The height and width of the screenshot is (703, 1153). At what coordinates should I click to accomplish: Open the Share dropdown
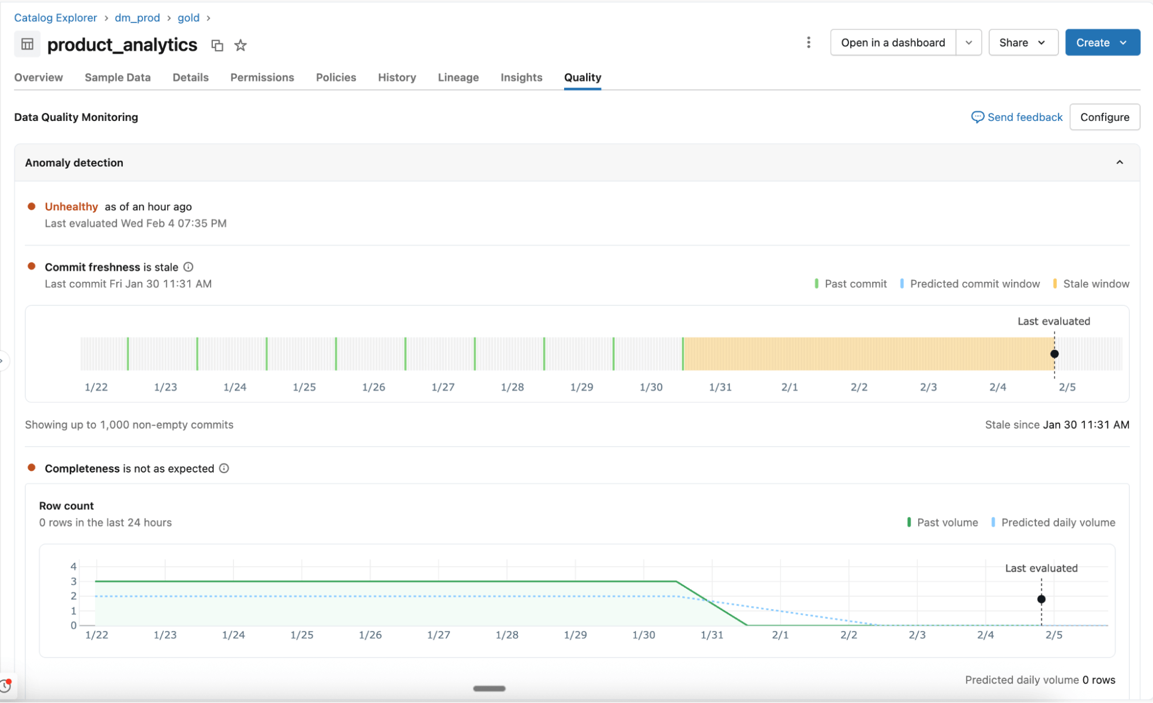(1023, 43)
